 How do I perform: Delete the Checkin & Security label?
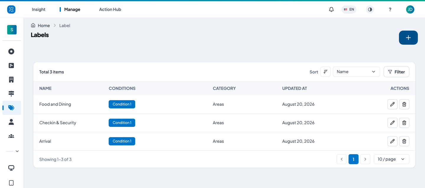[x=404, y=123]
